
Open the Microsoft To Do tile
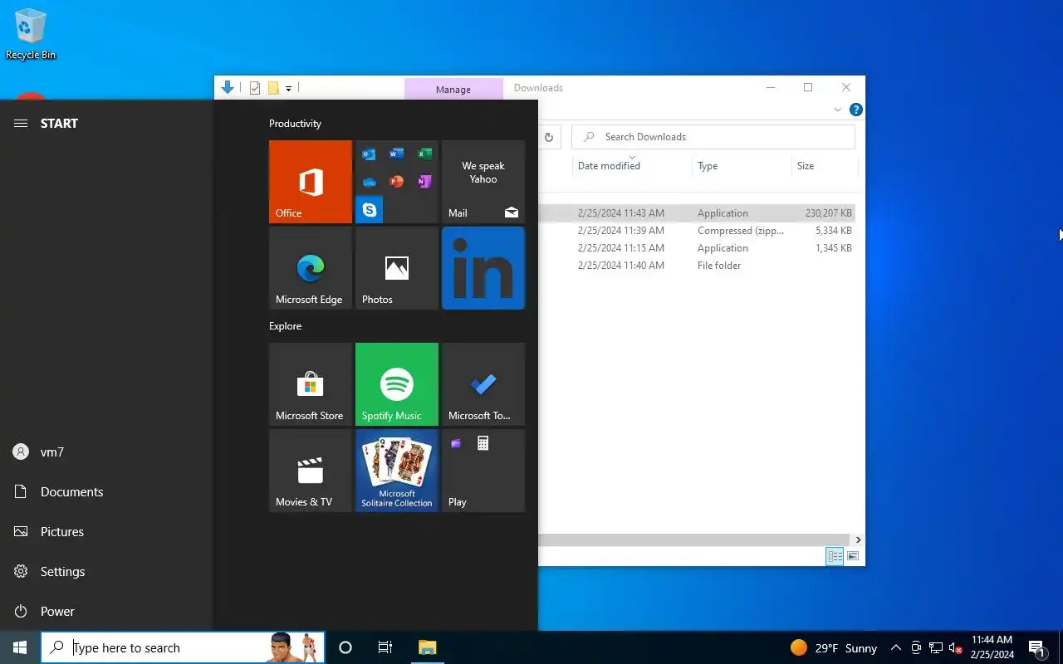click(x=483, y=384)
